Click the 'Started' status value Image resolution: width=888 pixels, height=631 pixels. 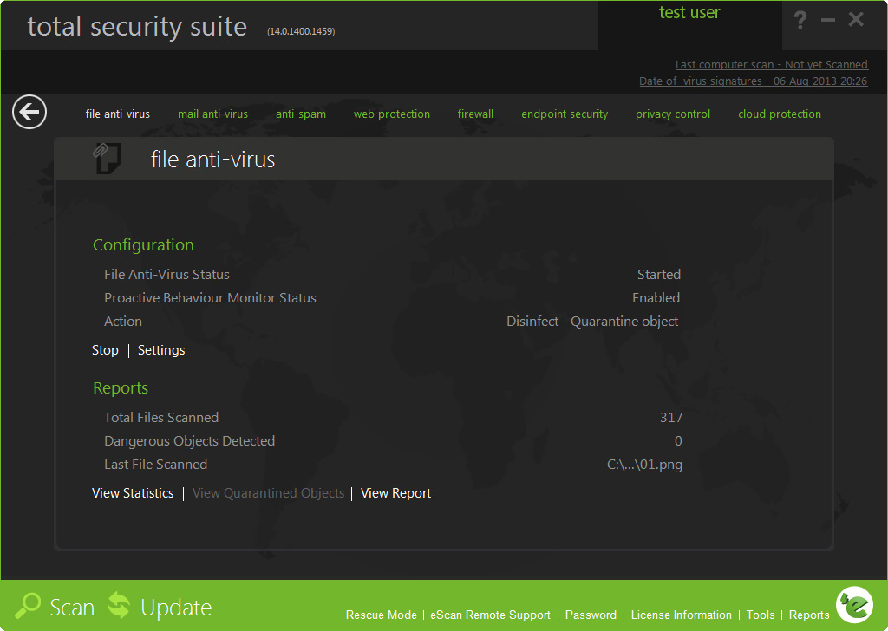[x=659, y=275]
